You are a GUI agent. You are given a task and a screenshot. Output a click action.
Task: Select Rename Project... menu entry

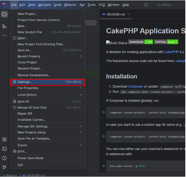pyautogui.click(x=48, y=68)
